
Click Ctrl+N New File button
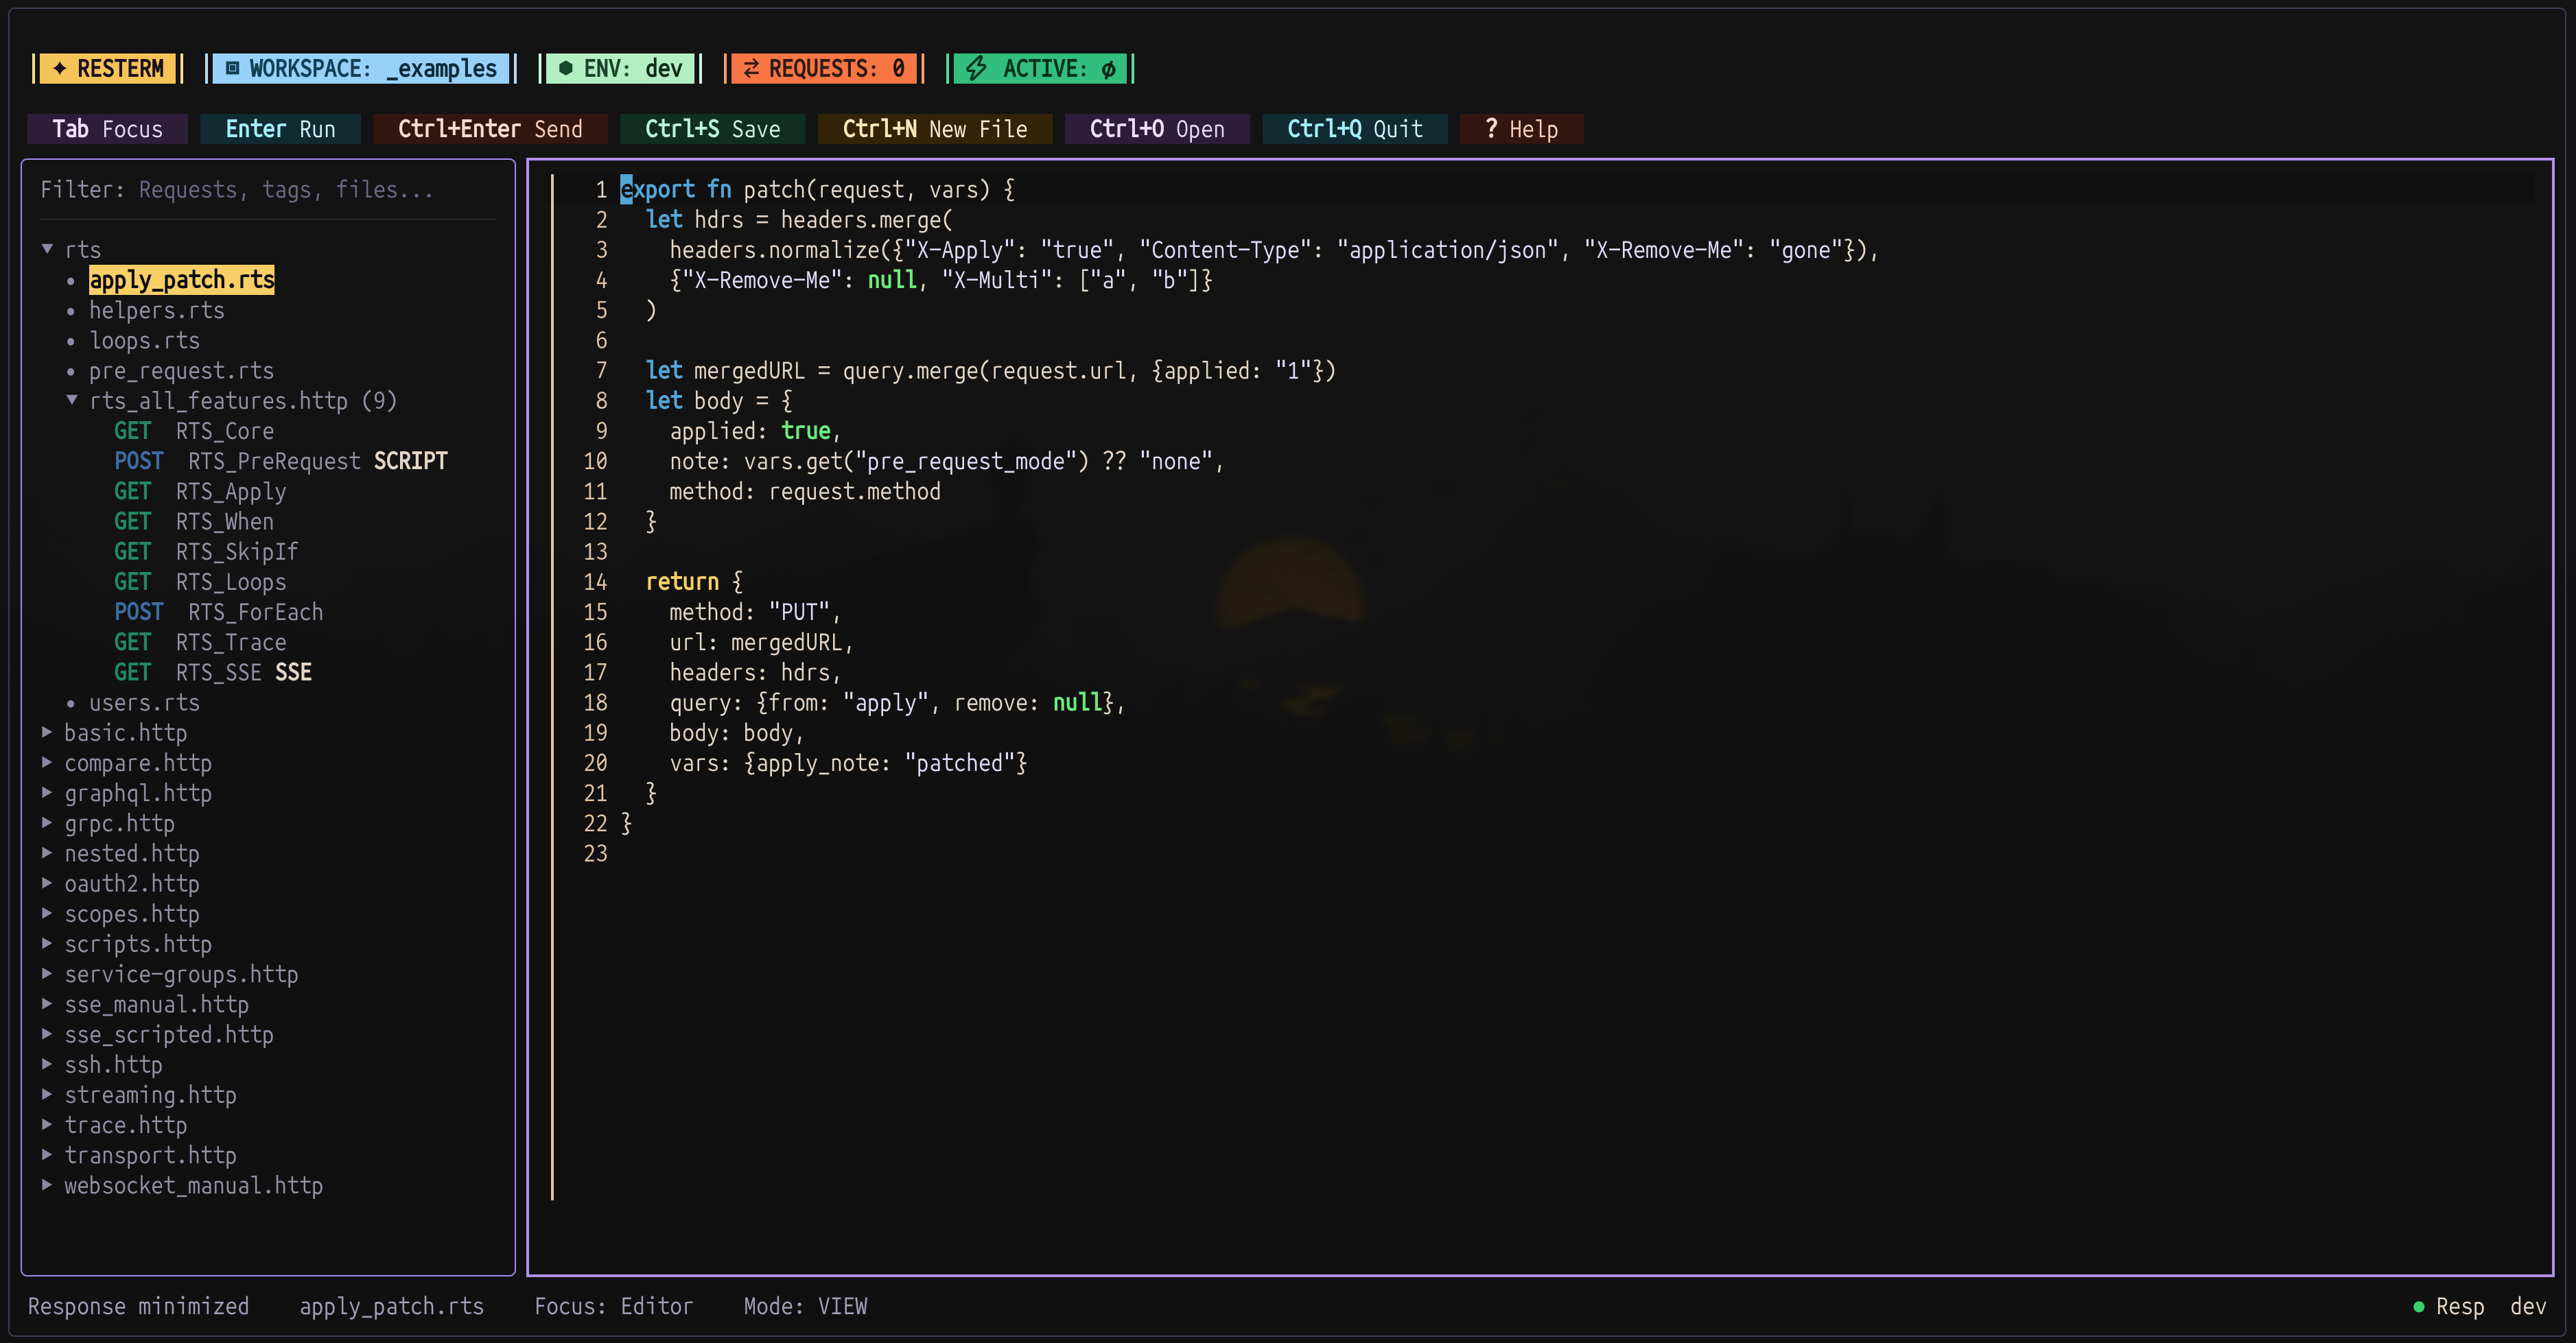pos(935,129)
